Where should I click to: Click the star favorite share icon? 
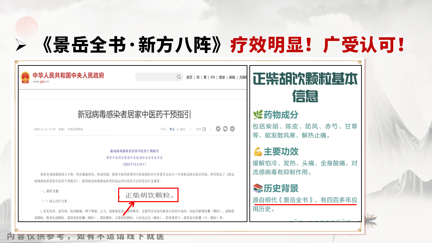click(232, 129)
